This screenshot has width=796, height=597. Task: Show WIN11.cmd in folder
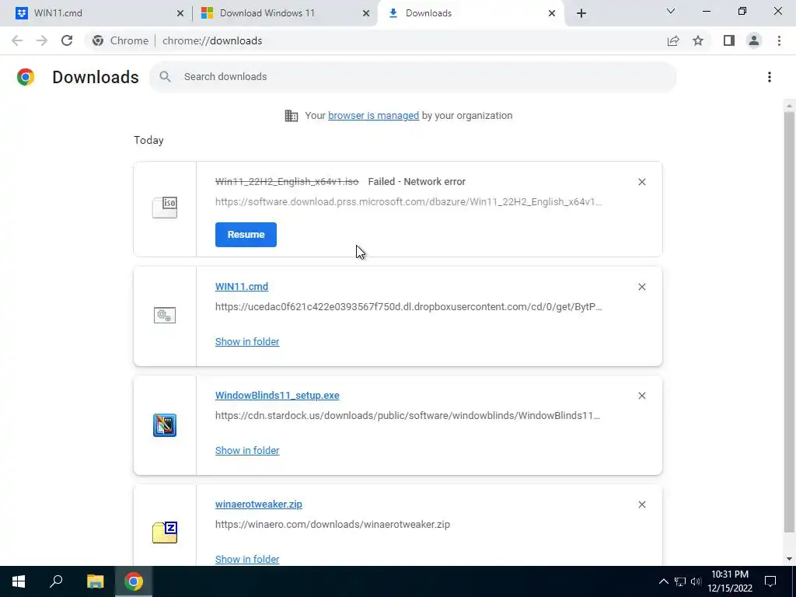[x=247, y=342]
